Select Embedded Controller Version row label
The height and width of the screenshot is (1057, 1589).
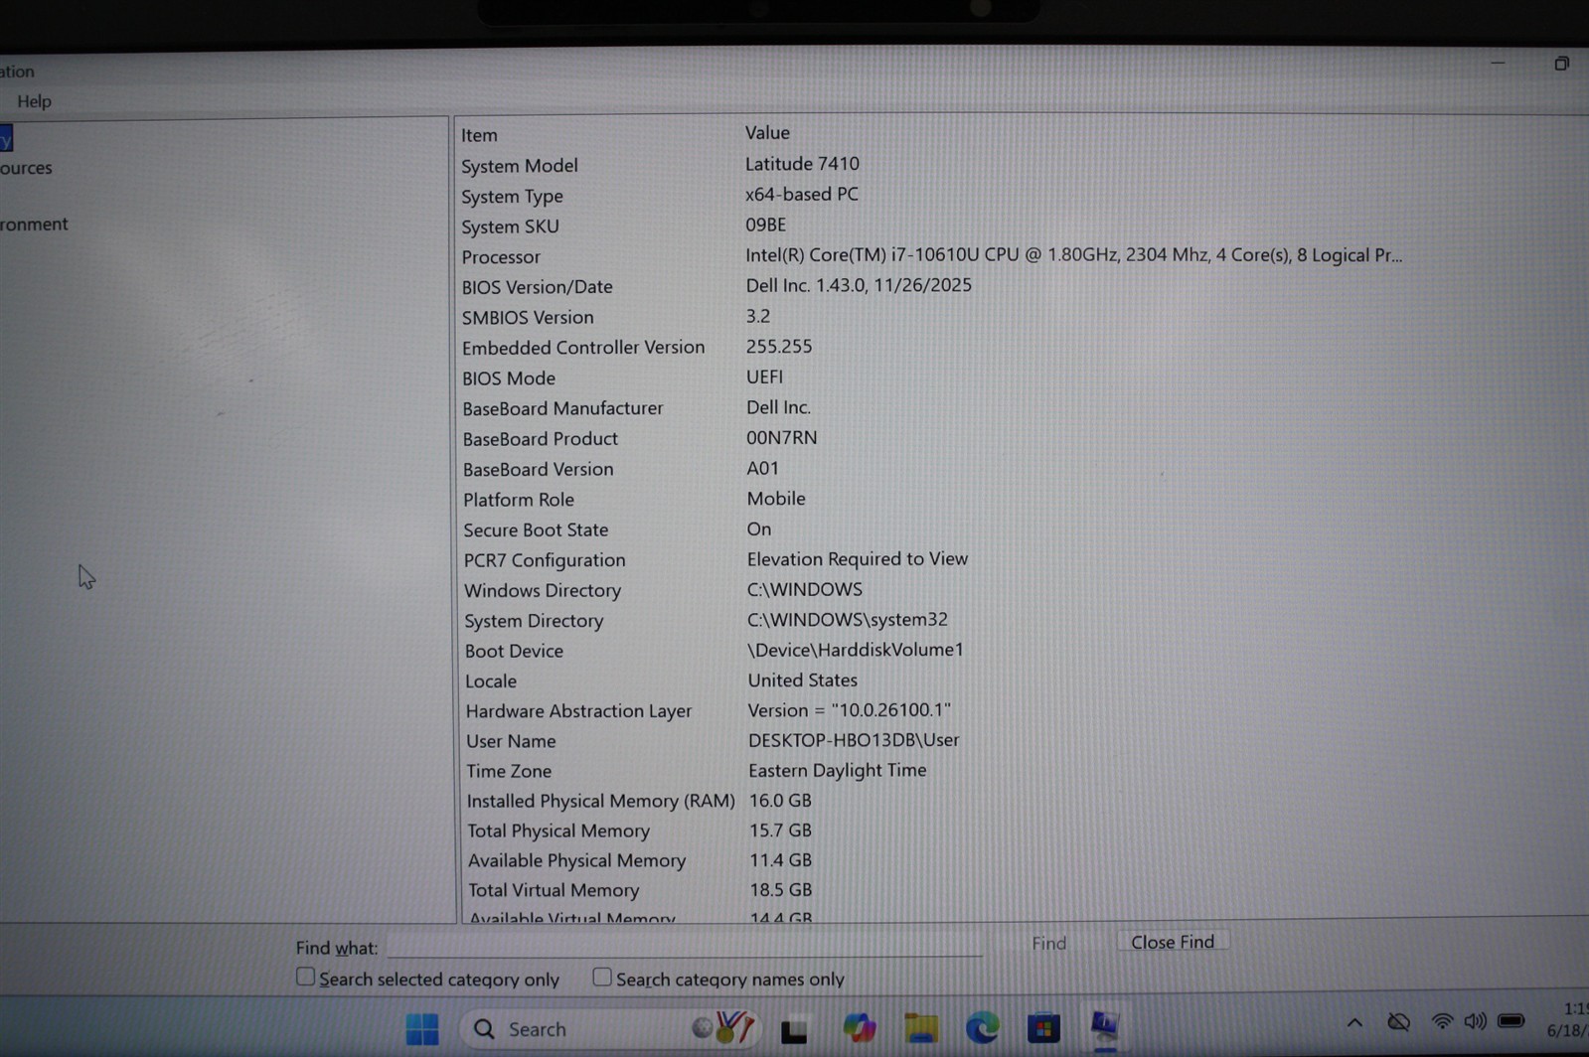(x=583, y=348)
